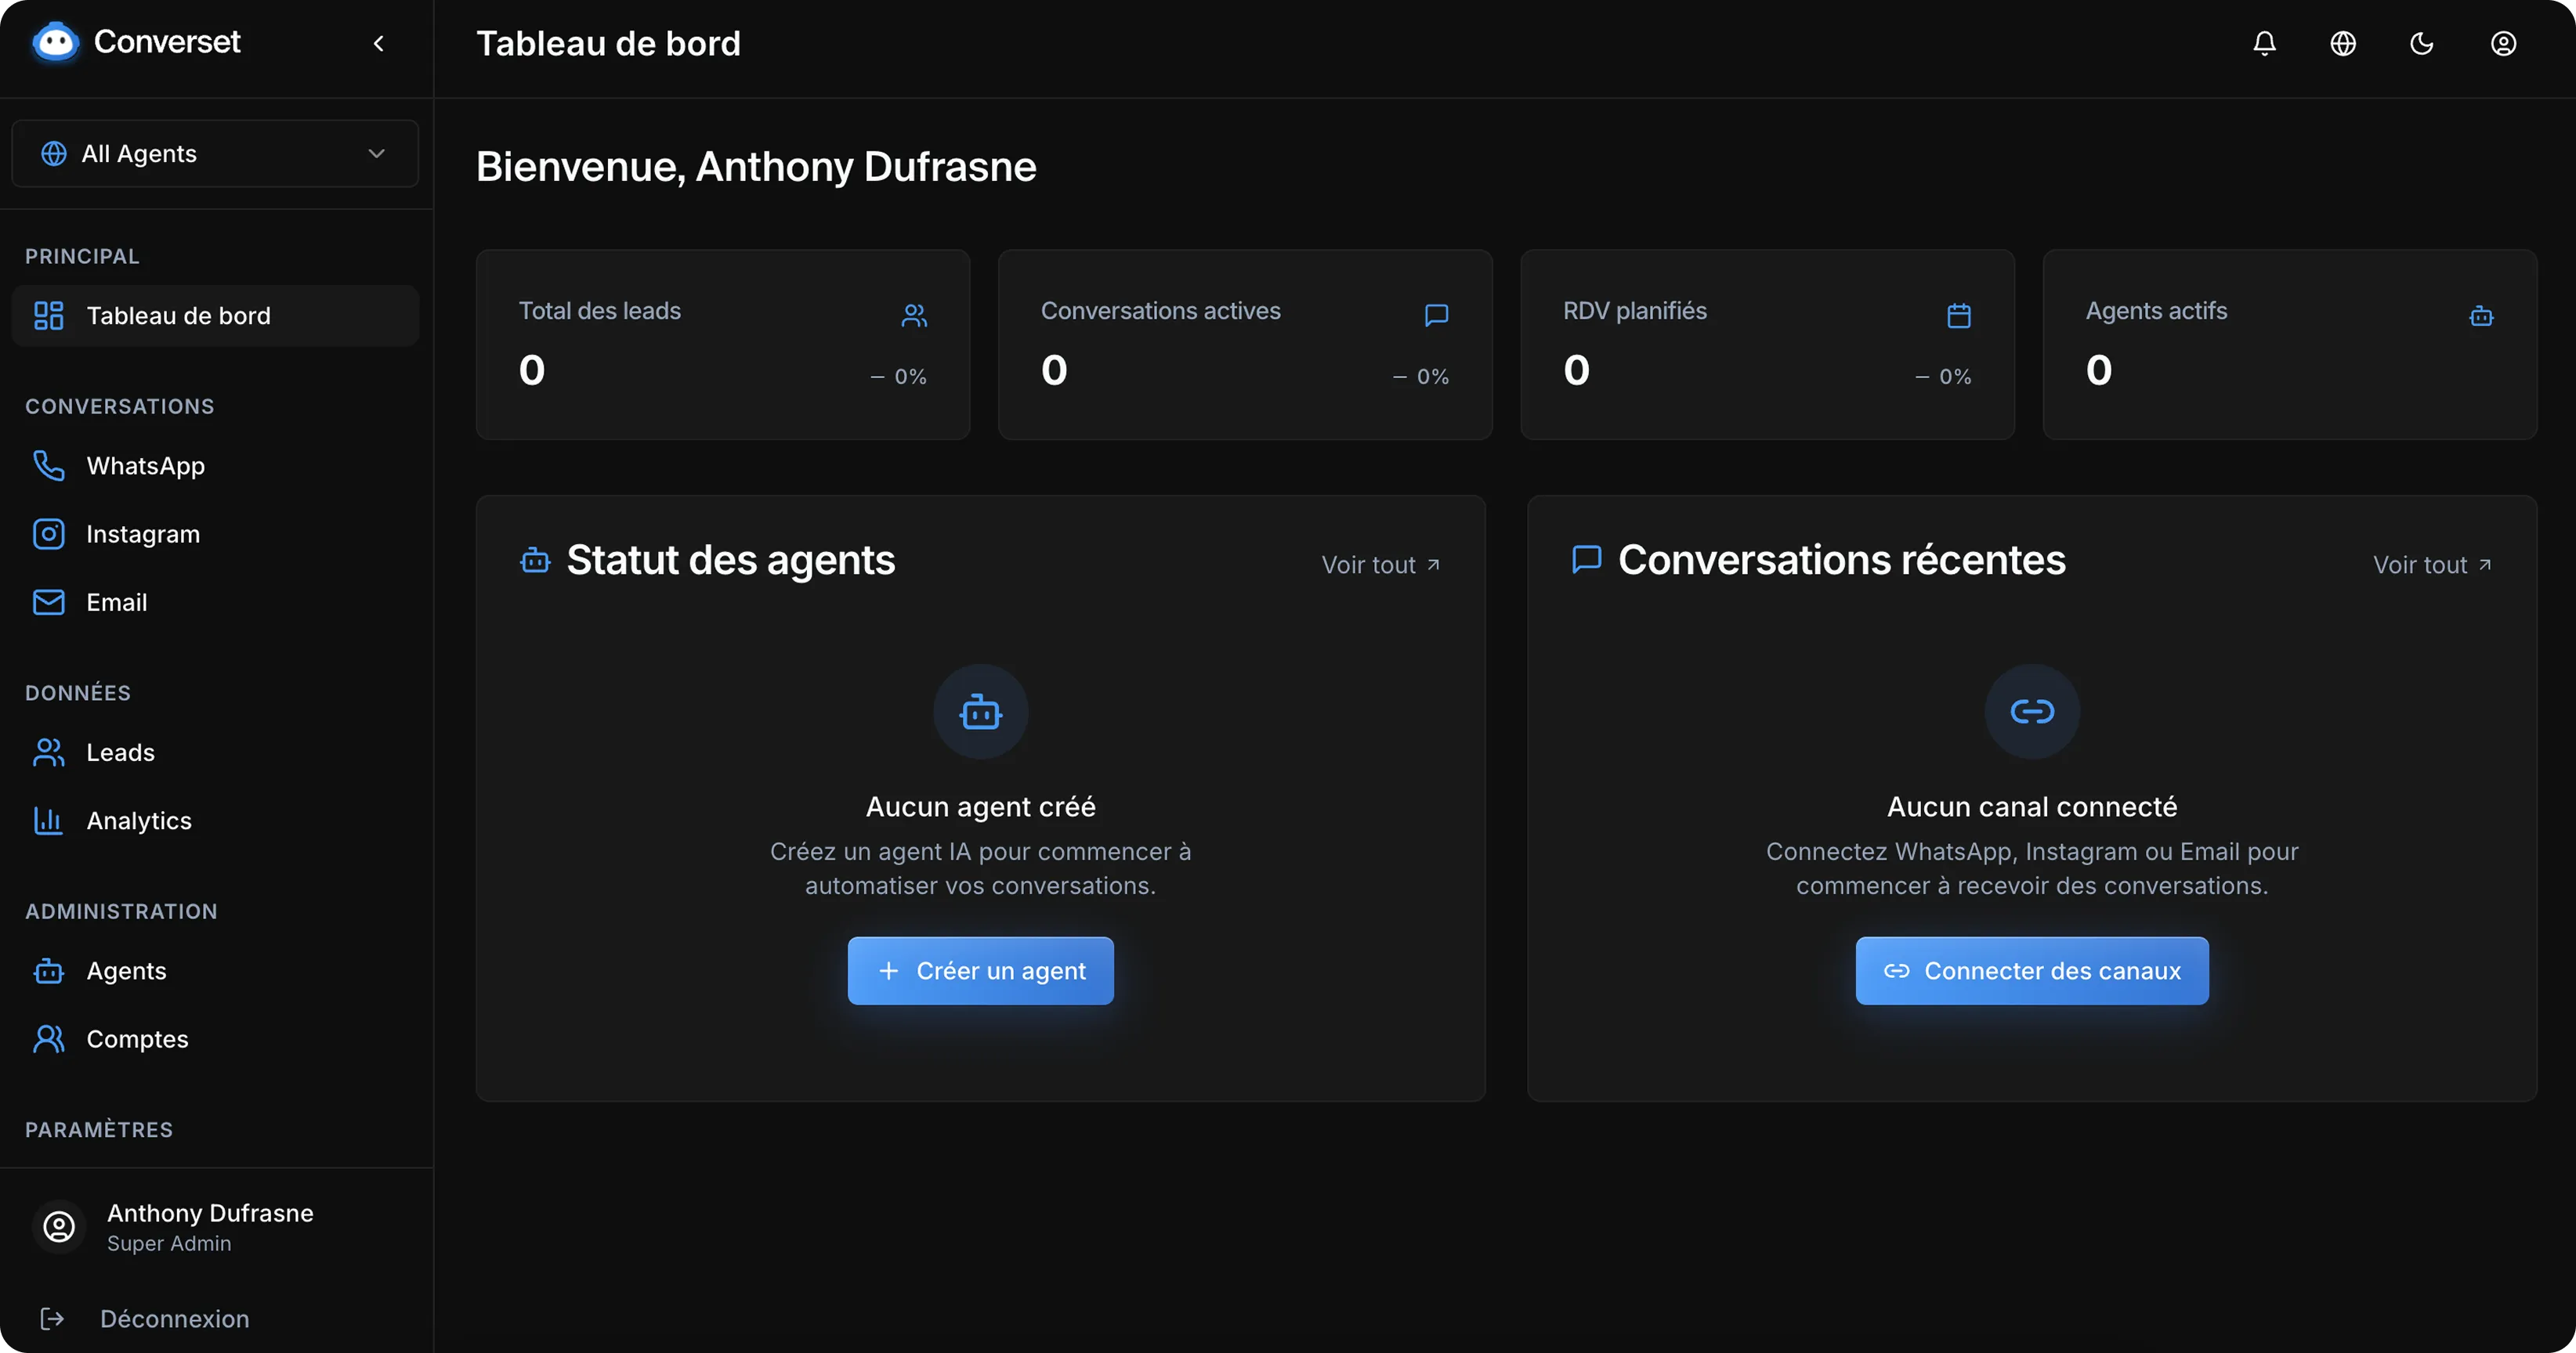This screenshot has width=2576, height=1353.
Task: Open the Leads page
Action: click(120, 752)
